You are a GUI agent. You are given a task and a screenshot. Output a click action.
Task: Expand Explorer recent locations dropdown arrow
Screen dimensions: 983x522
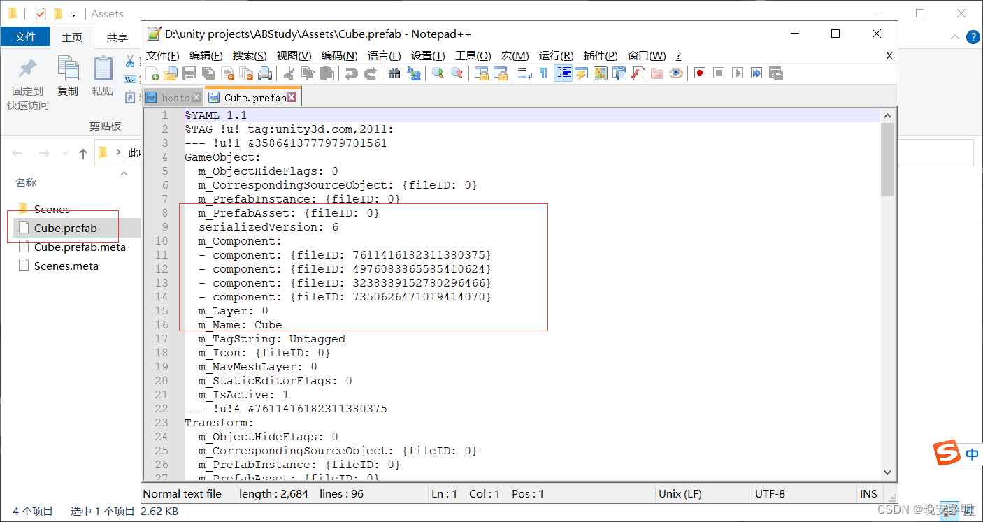click(x=65, y=153)
